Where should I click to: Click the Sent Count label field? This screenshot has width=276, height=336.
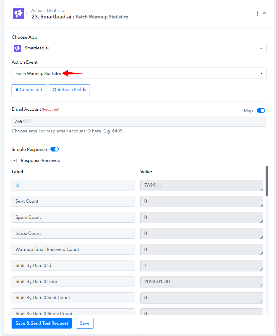pyautogui.click(x=73, y=201)
